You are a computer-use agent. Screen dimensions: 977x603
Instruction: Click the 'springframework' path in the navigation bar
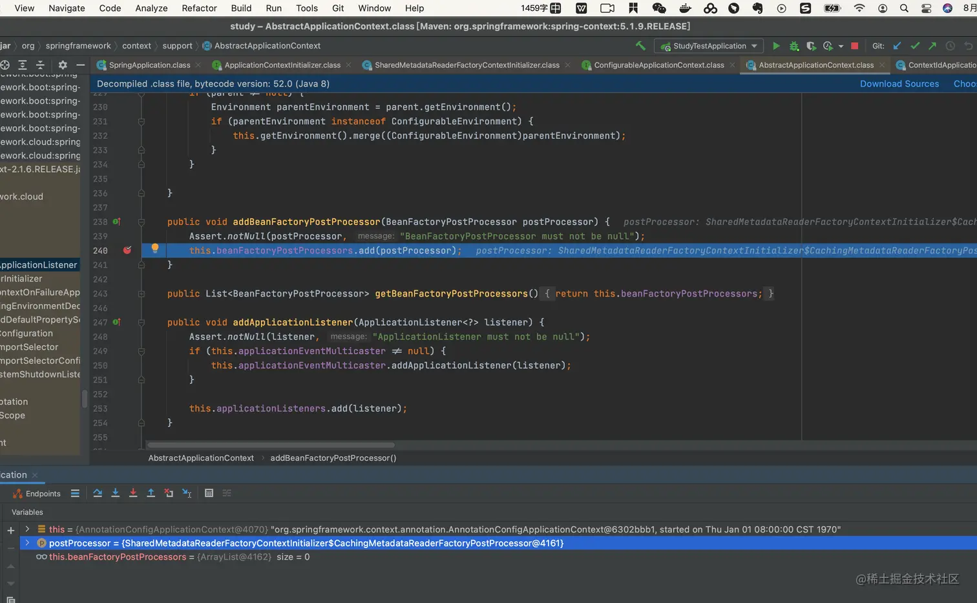click(x=78, y=46)
